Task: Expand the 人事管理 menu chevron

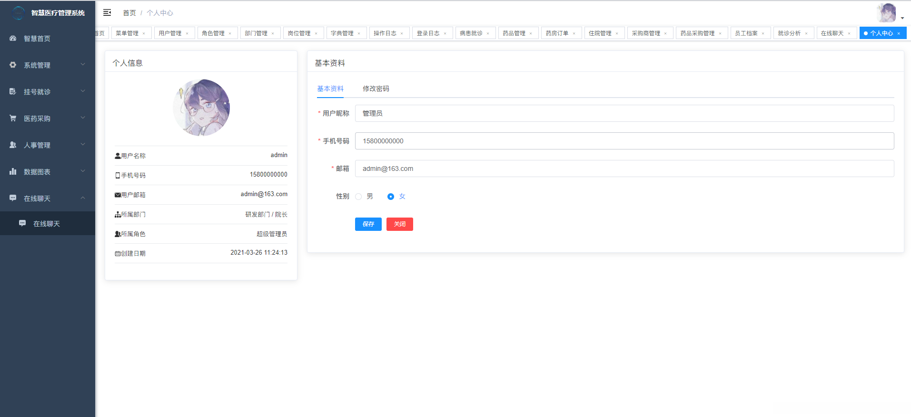Action: (x=83, y=144)
